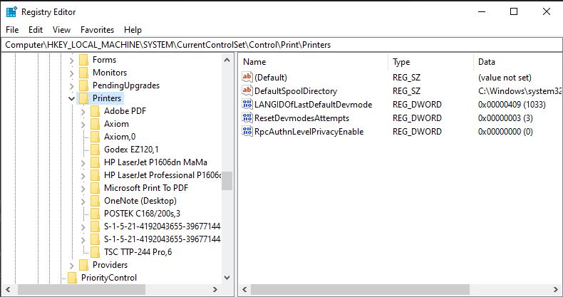Select the Adobe PDF folder icon

(95, 111)
